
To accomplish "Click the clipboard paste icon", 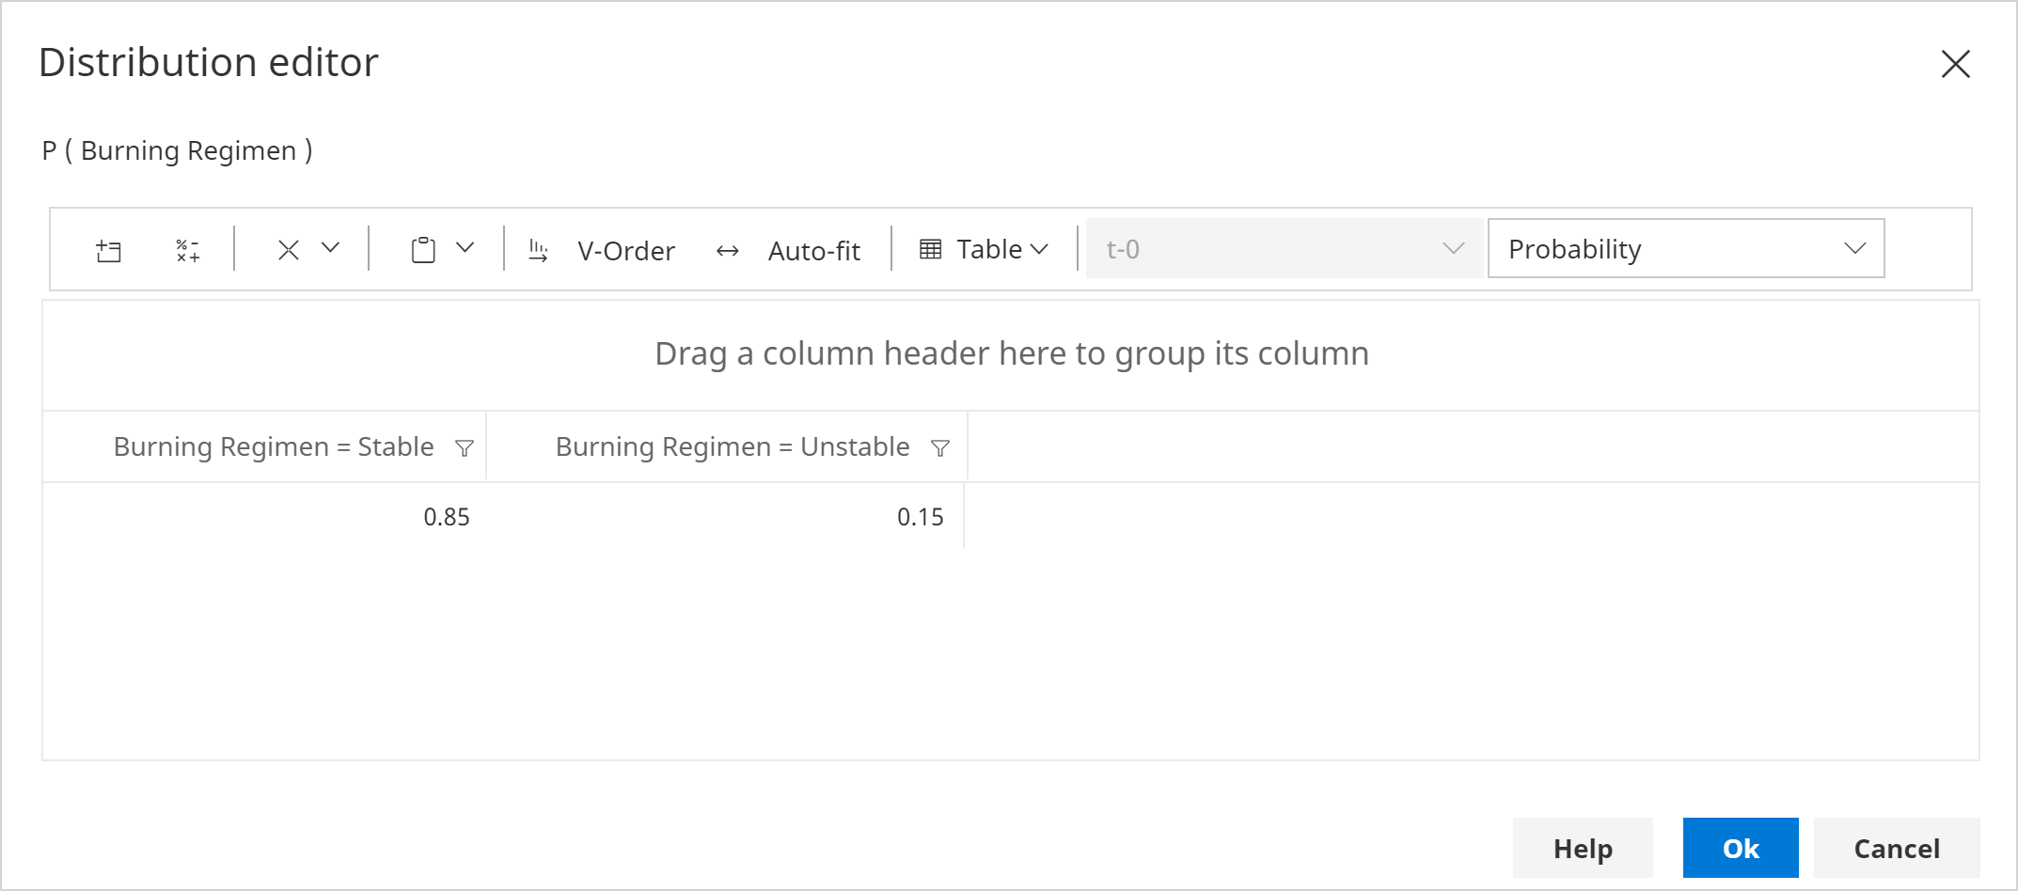I will click(x=423, y=250).
